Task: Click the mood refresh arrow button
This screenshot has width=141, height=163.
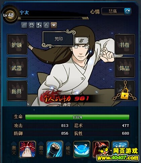Action: coord(127,11)
